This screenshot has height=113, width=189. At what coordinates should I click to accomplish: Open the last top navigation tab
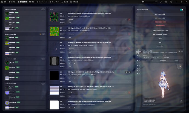74,2
